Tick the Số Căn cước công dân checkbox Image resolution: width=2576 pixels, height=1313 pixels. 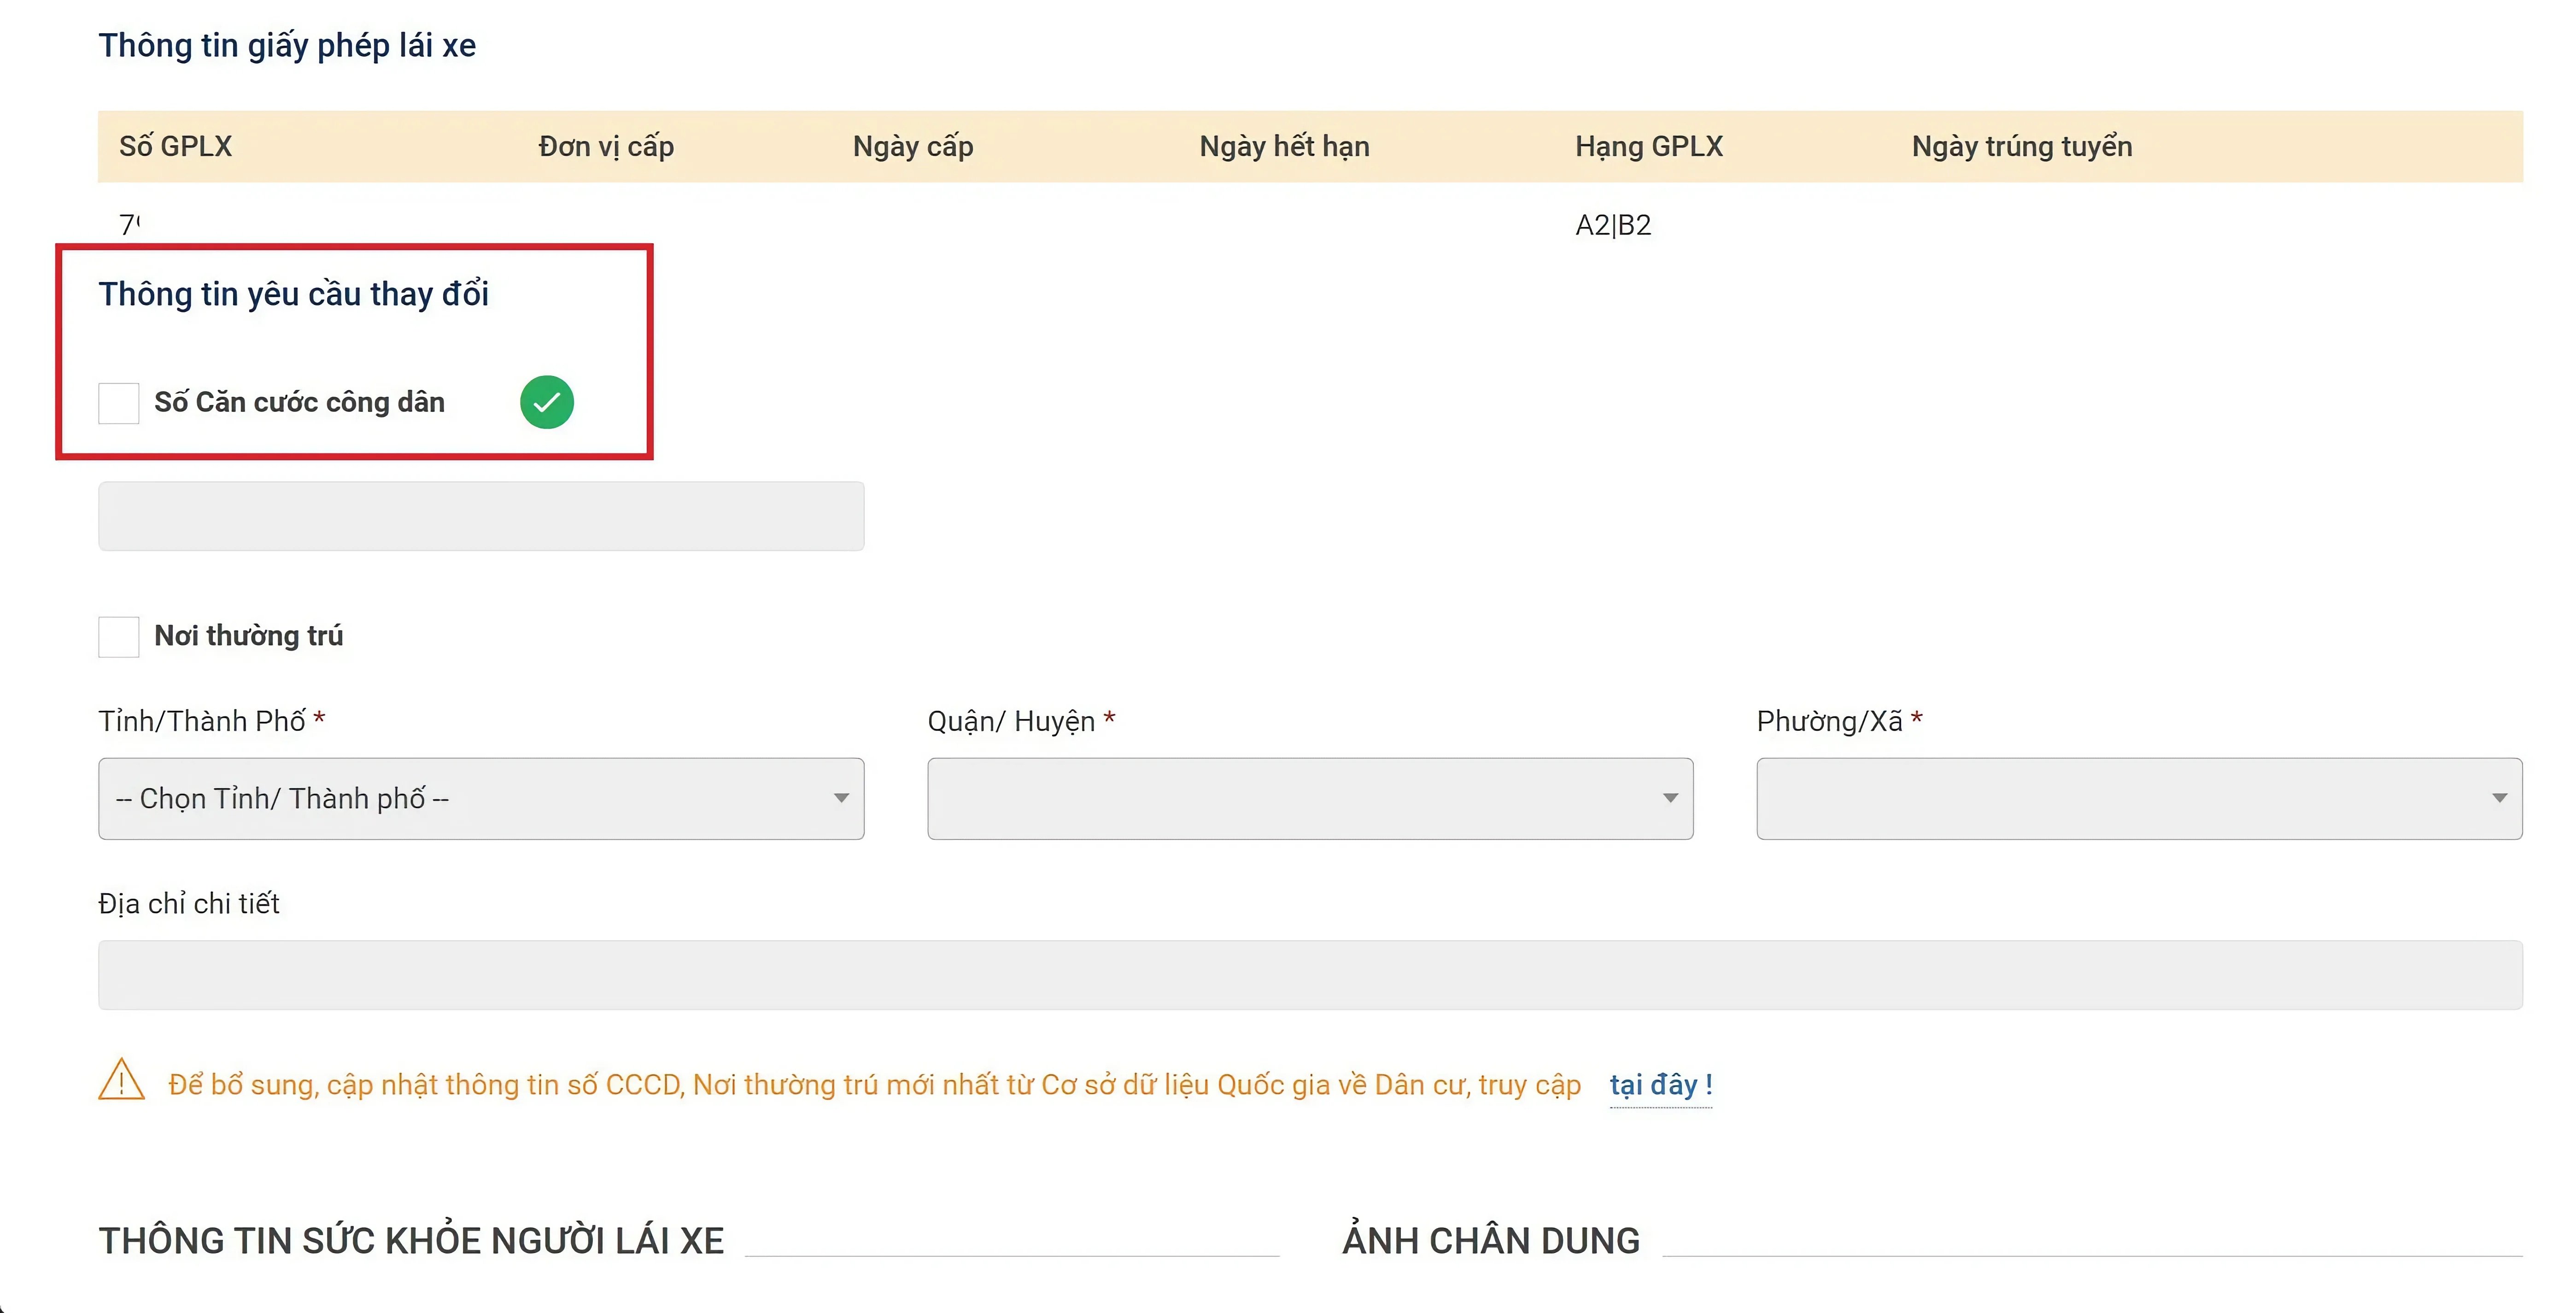[118, 403]
